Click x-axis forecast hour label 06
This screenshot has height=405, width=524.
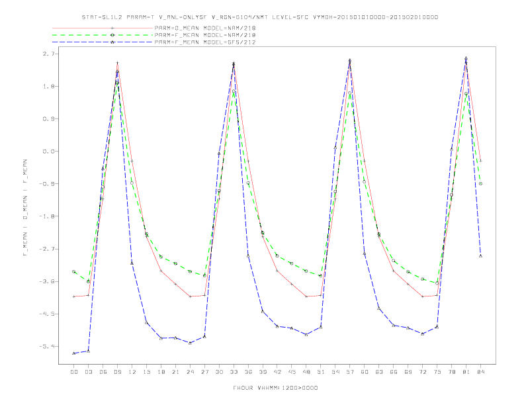[103, 372]
